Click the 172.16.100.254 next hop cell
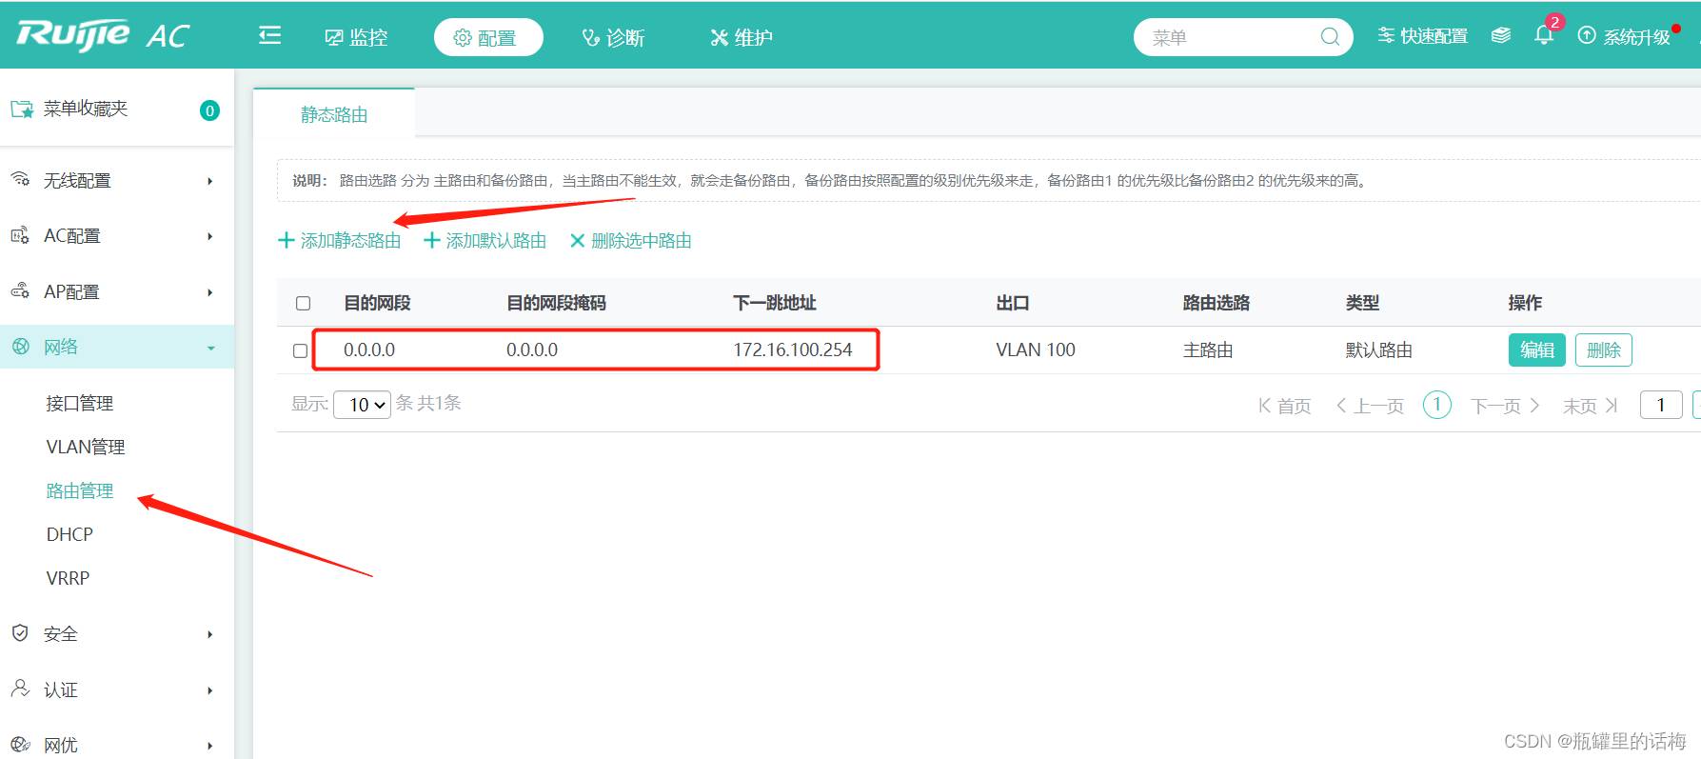Screen dimensions: 1701x759 (x=793, y=350)
